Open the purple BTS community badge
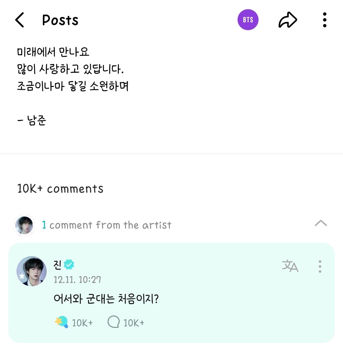The width and height of the screenshot is (343, 352). point(248,20)
